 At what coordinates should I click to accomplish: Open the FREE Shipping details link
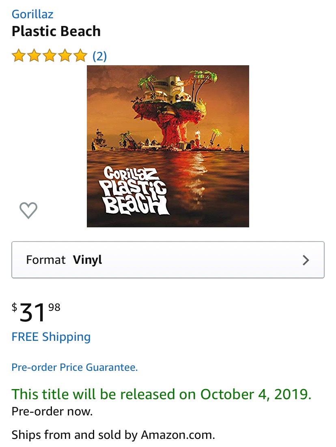pyautogui.click(x=51, y=337)
